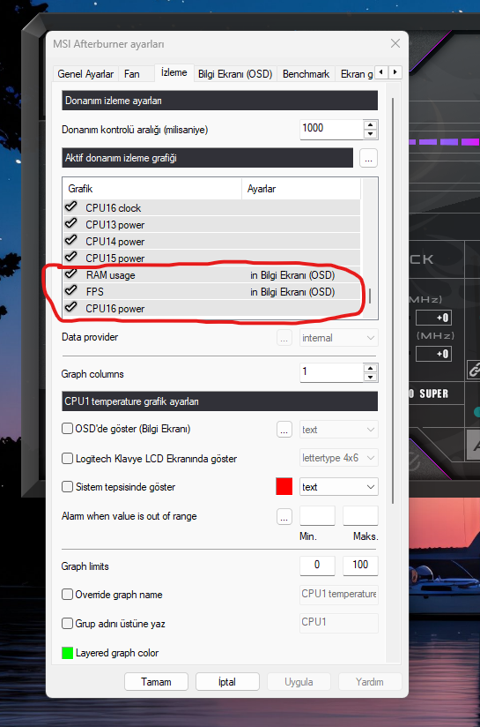Open the OSD'de göster ellipsis options

(284, 430)
